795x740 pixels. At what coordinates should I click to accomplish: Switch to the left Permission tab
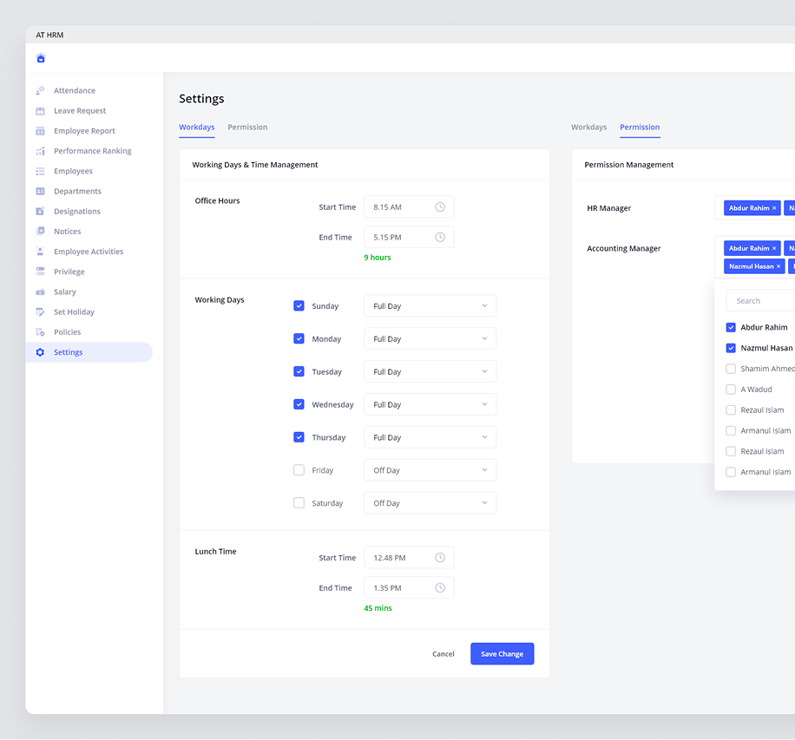click(x=247, y=128)
